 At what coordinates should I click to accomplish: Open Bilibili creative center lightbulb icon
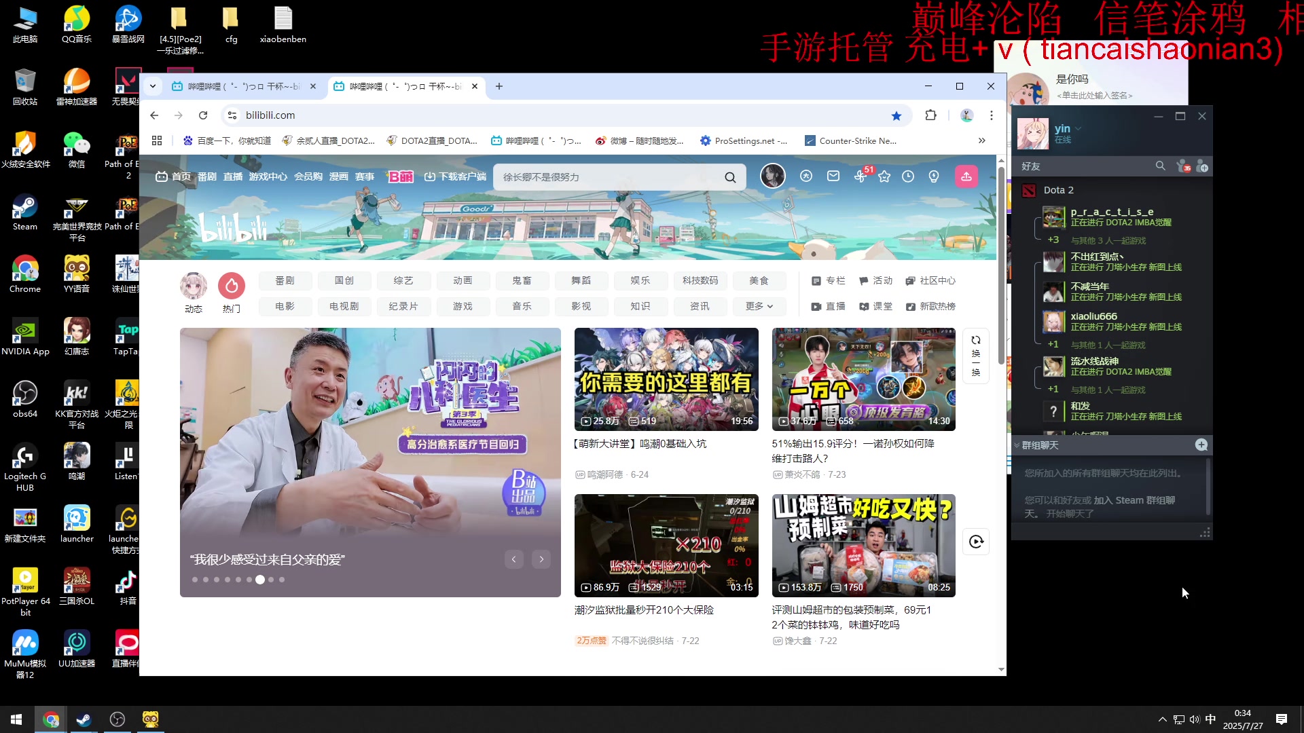(934, 176)
